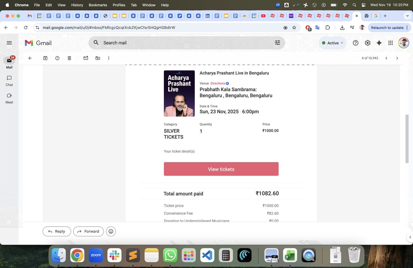Open WhatsApp from the Dock

[170, 256]
